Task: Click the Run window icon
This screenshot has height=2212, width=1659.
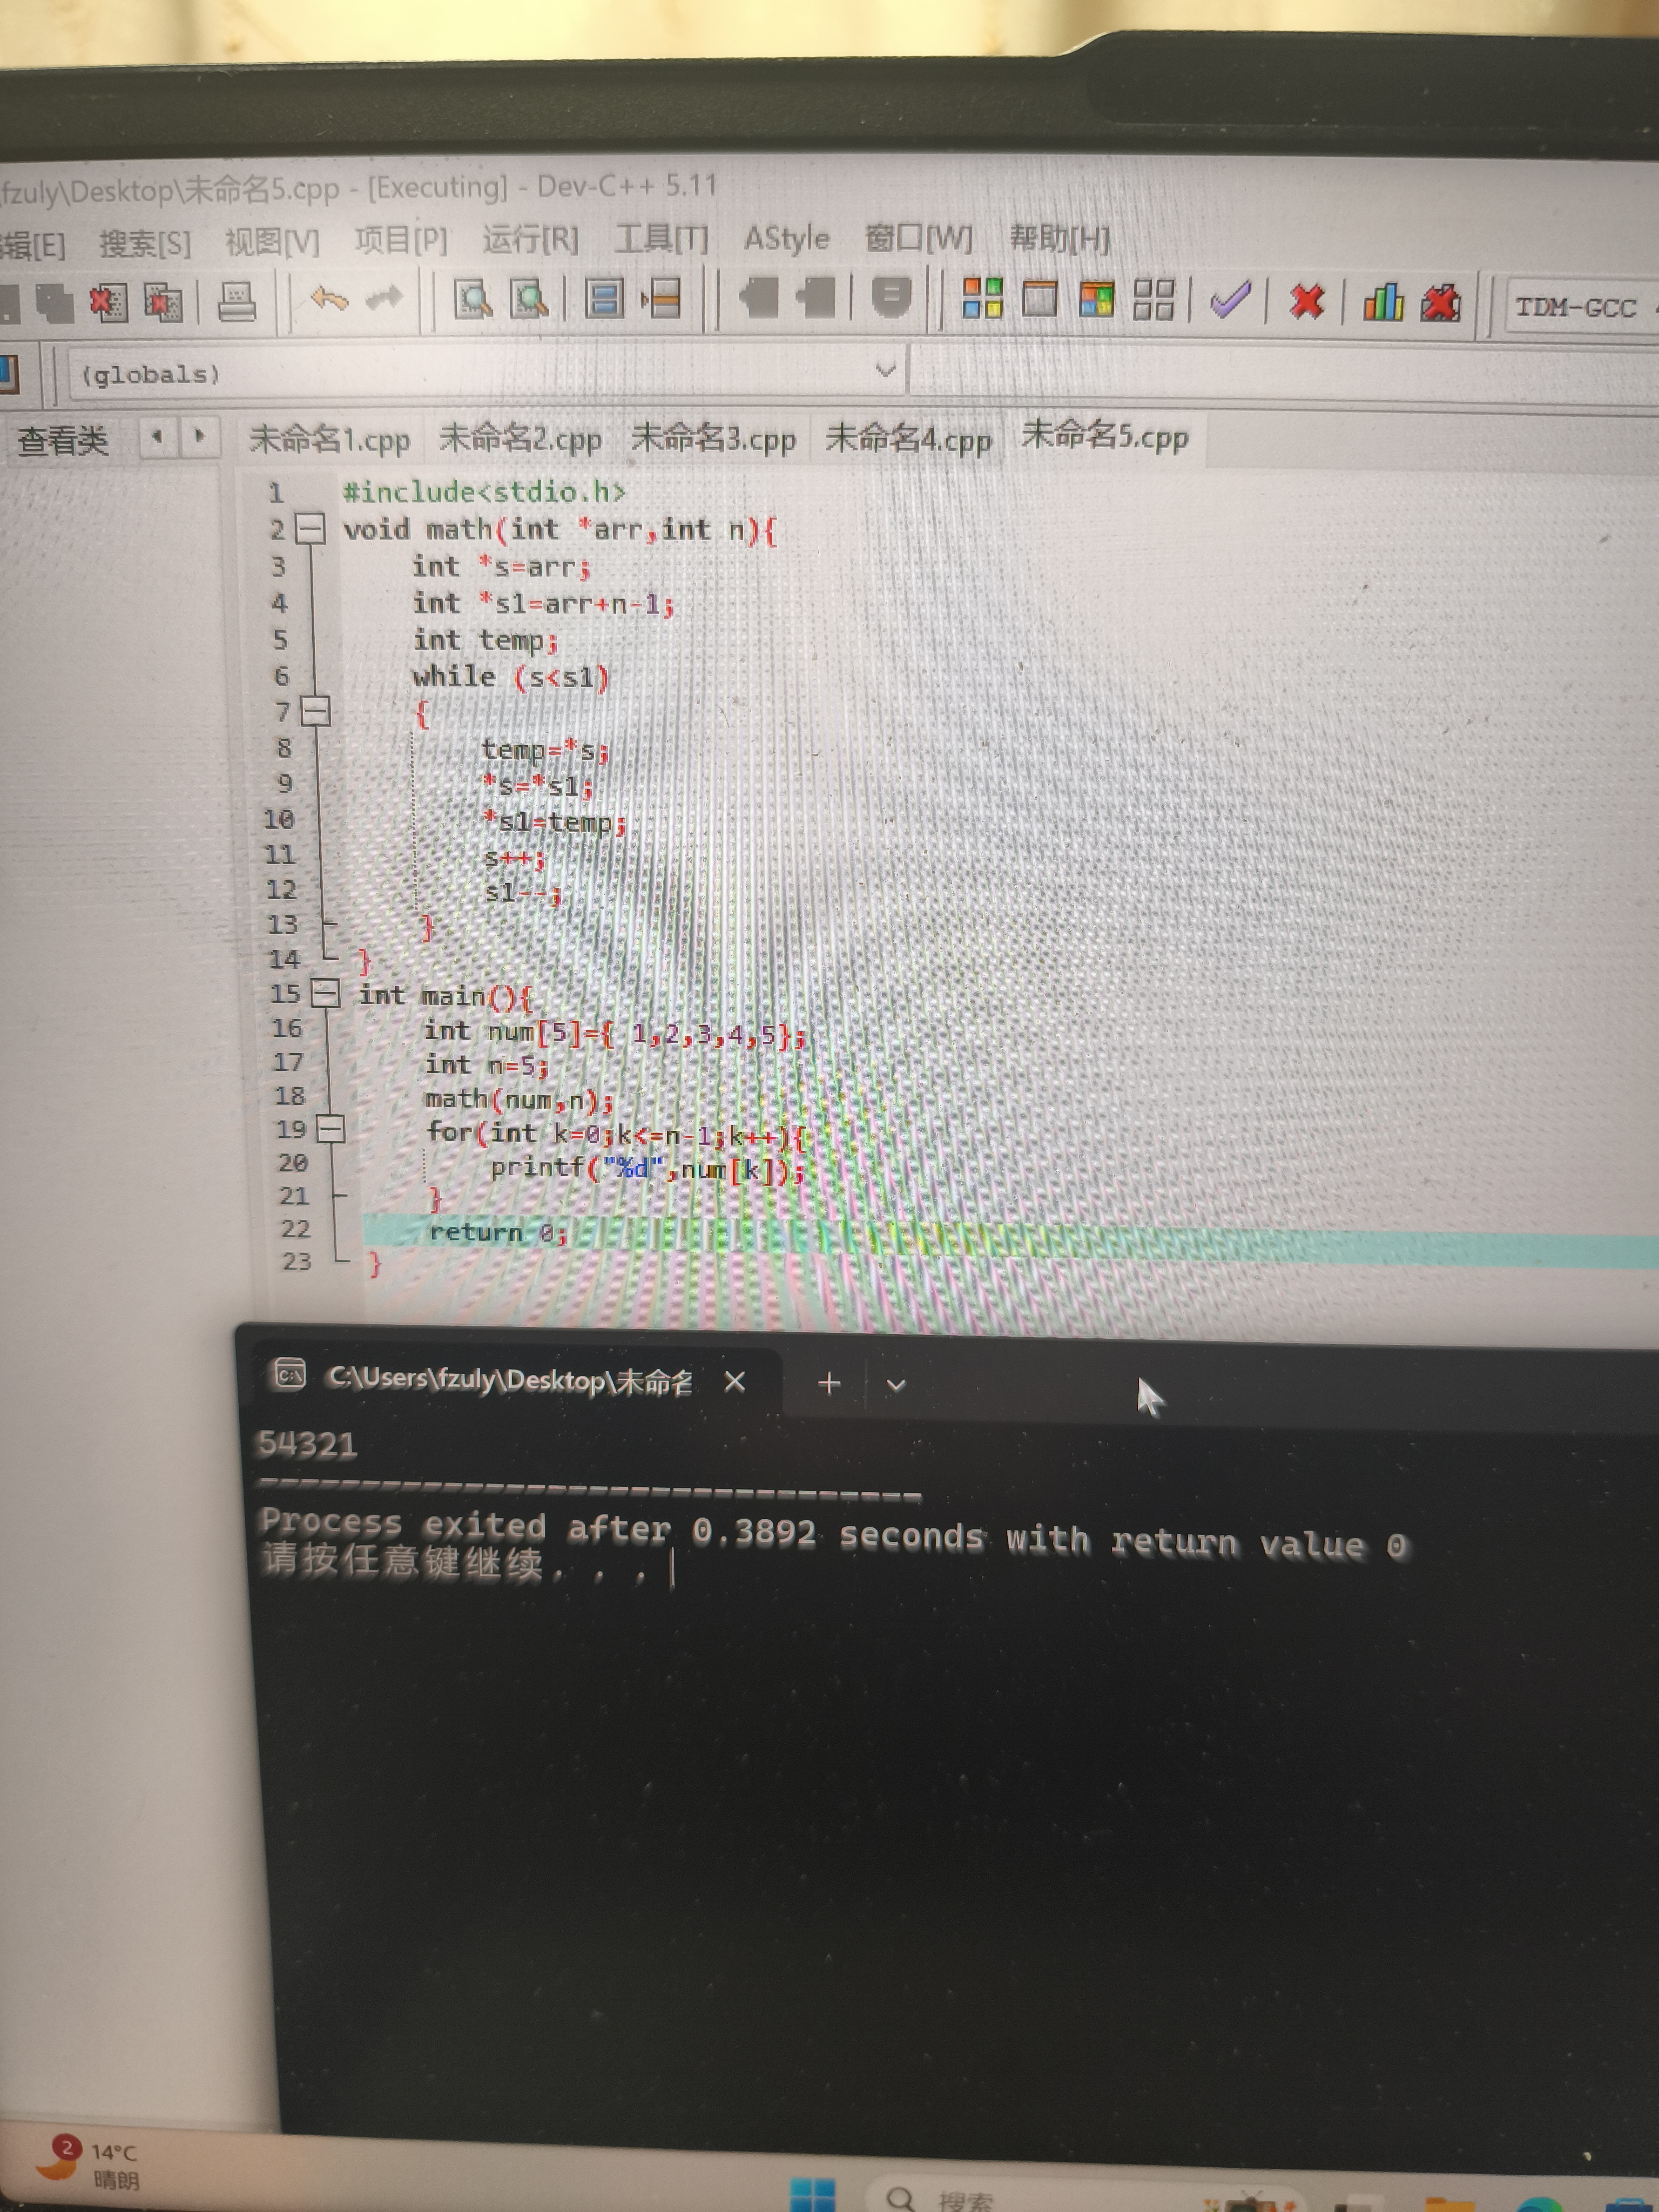Action: pos(1039,298)
